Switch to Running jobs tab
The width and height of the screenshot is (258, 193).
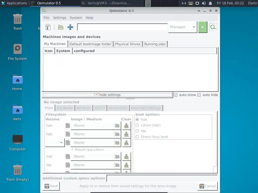click(155, 44)
